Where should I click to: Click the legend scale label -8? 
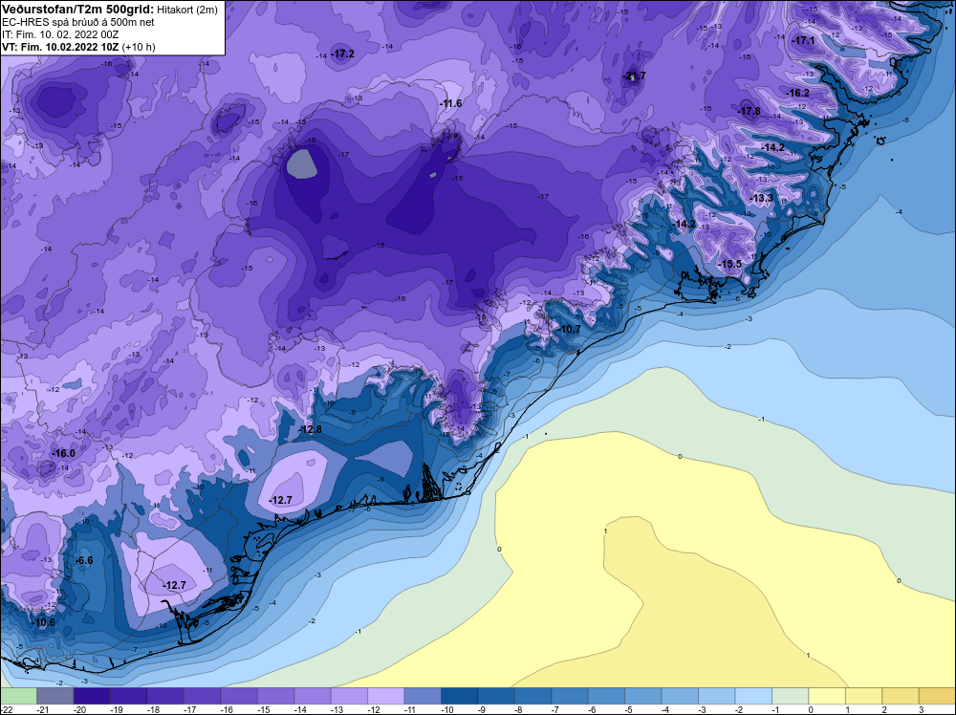(519, 710)
